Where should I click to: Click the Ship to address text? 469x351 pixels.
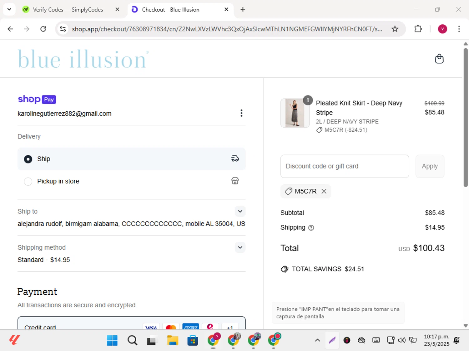[131, 224]
